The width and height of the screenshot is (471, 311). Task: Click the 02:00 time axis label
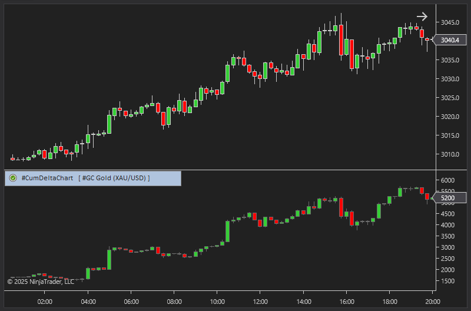click(x=45, y=301)
